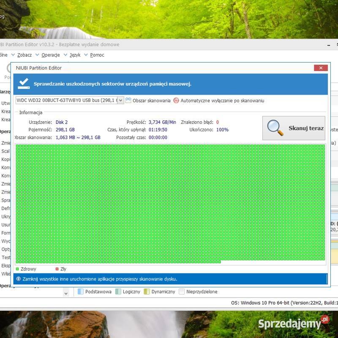This screenshot has height=338, width=338.
Task: Click the speed value "3,734 GB/Min"
Action: click(162, 122)
